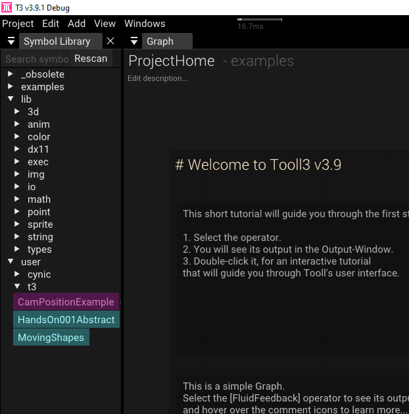
Task: Expand the string folder arrow
Action: coord(17,236)
